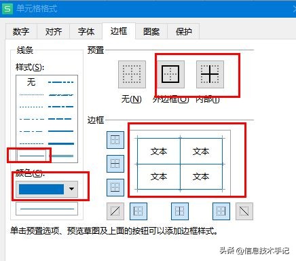Choose the dash-dot-dot medium line style
This screenshot has width=296, height=261.
pos(61,82)
